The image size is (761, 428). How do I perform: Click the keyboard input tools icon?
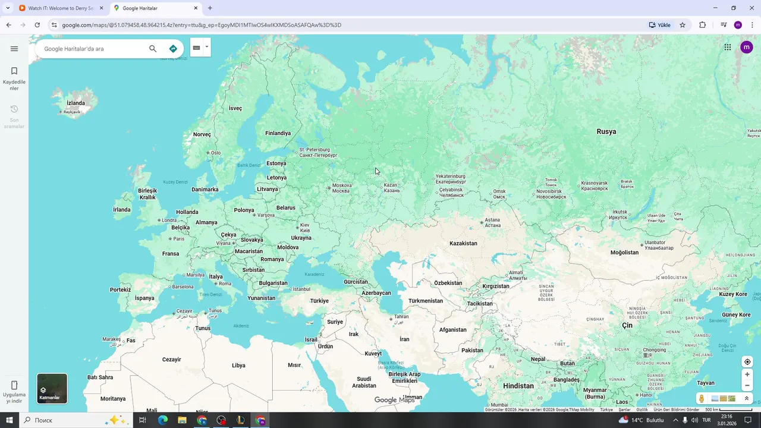(x=196, y=48)
